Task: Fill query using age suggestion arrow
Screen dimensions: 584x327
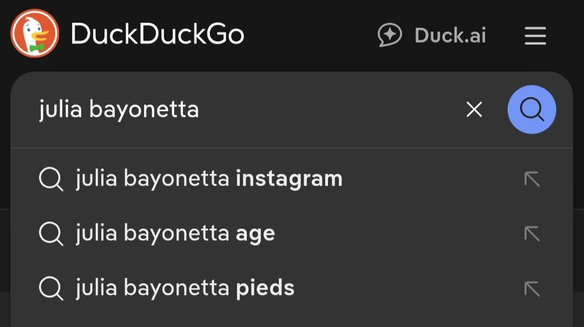Action: point(532,234)
